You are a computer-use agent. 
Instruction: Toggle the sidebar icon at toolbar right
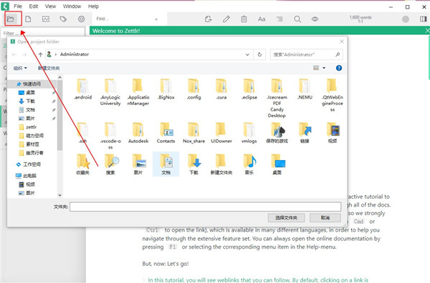click(x=424, y=19)
